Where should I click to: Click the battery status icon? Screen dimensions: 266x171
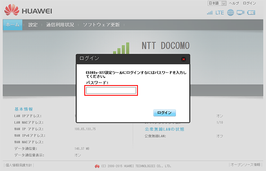click(252, 13)
